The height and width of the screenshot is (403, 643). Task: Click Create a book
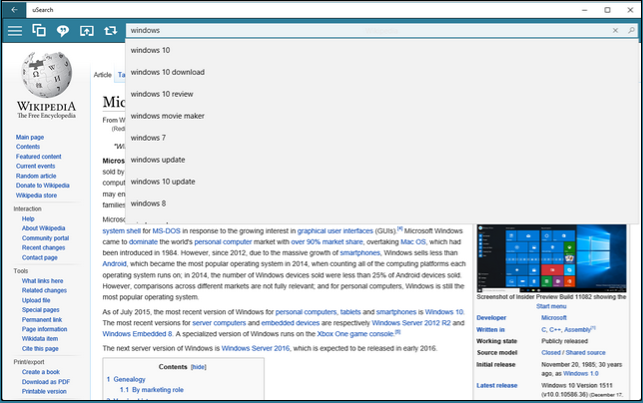41,372
